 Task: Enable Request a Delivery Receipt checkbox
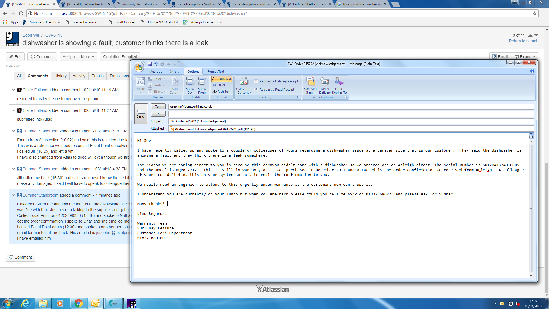point(256,81)
